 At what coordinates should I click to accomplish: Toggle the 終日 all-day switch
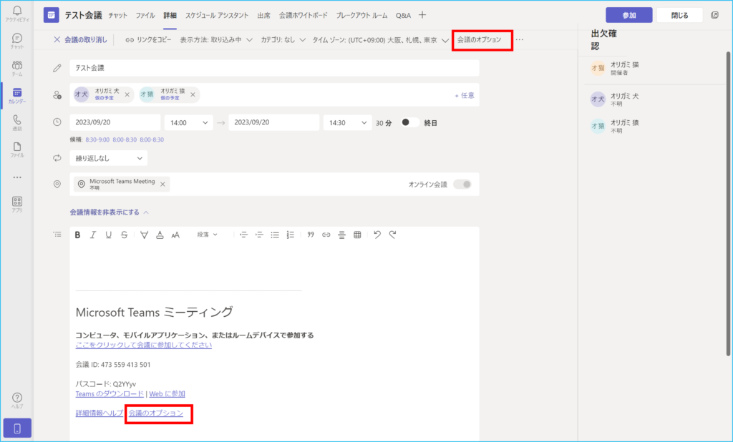(x=410, y=122)
